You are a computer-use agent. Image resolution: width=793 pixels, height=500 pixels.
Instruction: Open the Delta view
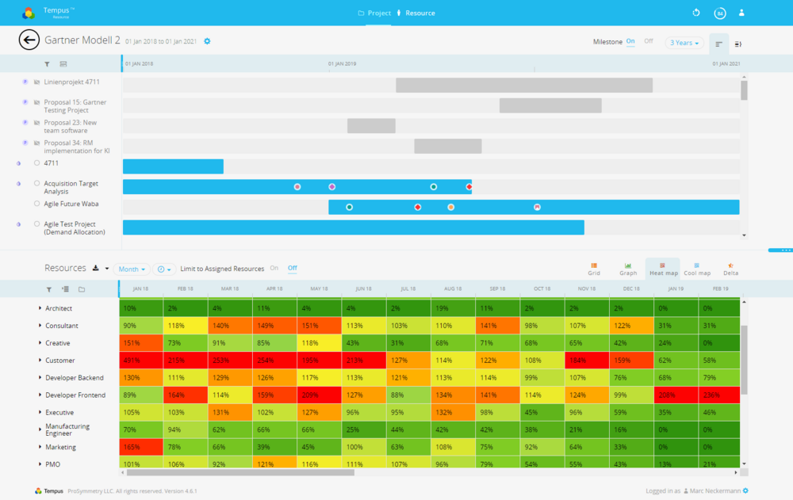click(x=730, y=269)
